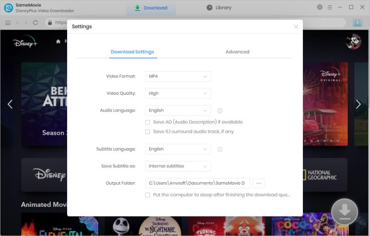
Task: Toggle Save 5.1 surround audio track checkbox
Action: [x=148, y=132]
